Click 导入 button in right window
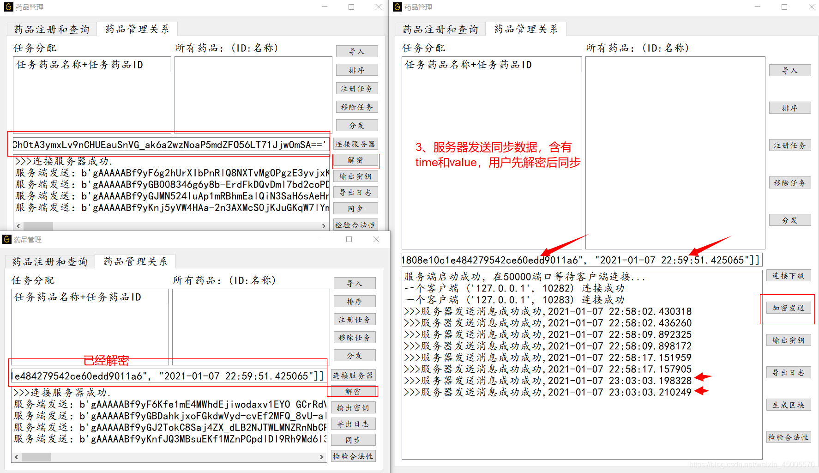This screenshot has height=473, width=819. point(790,70)
